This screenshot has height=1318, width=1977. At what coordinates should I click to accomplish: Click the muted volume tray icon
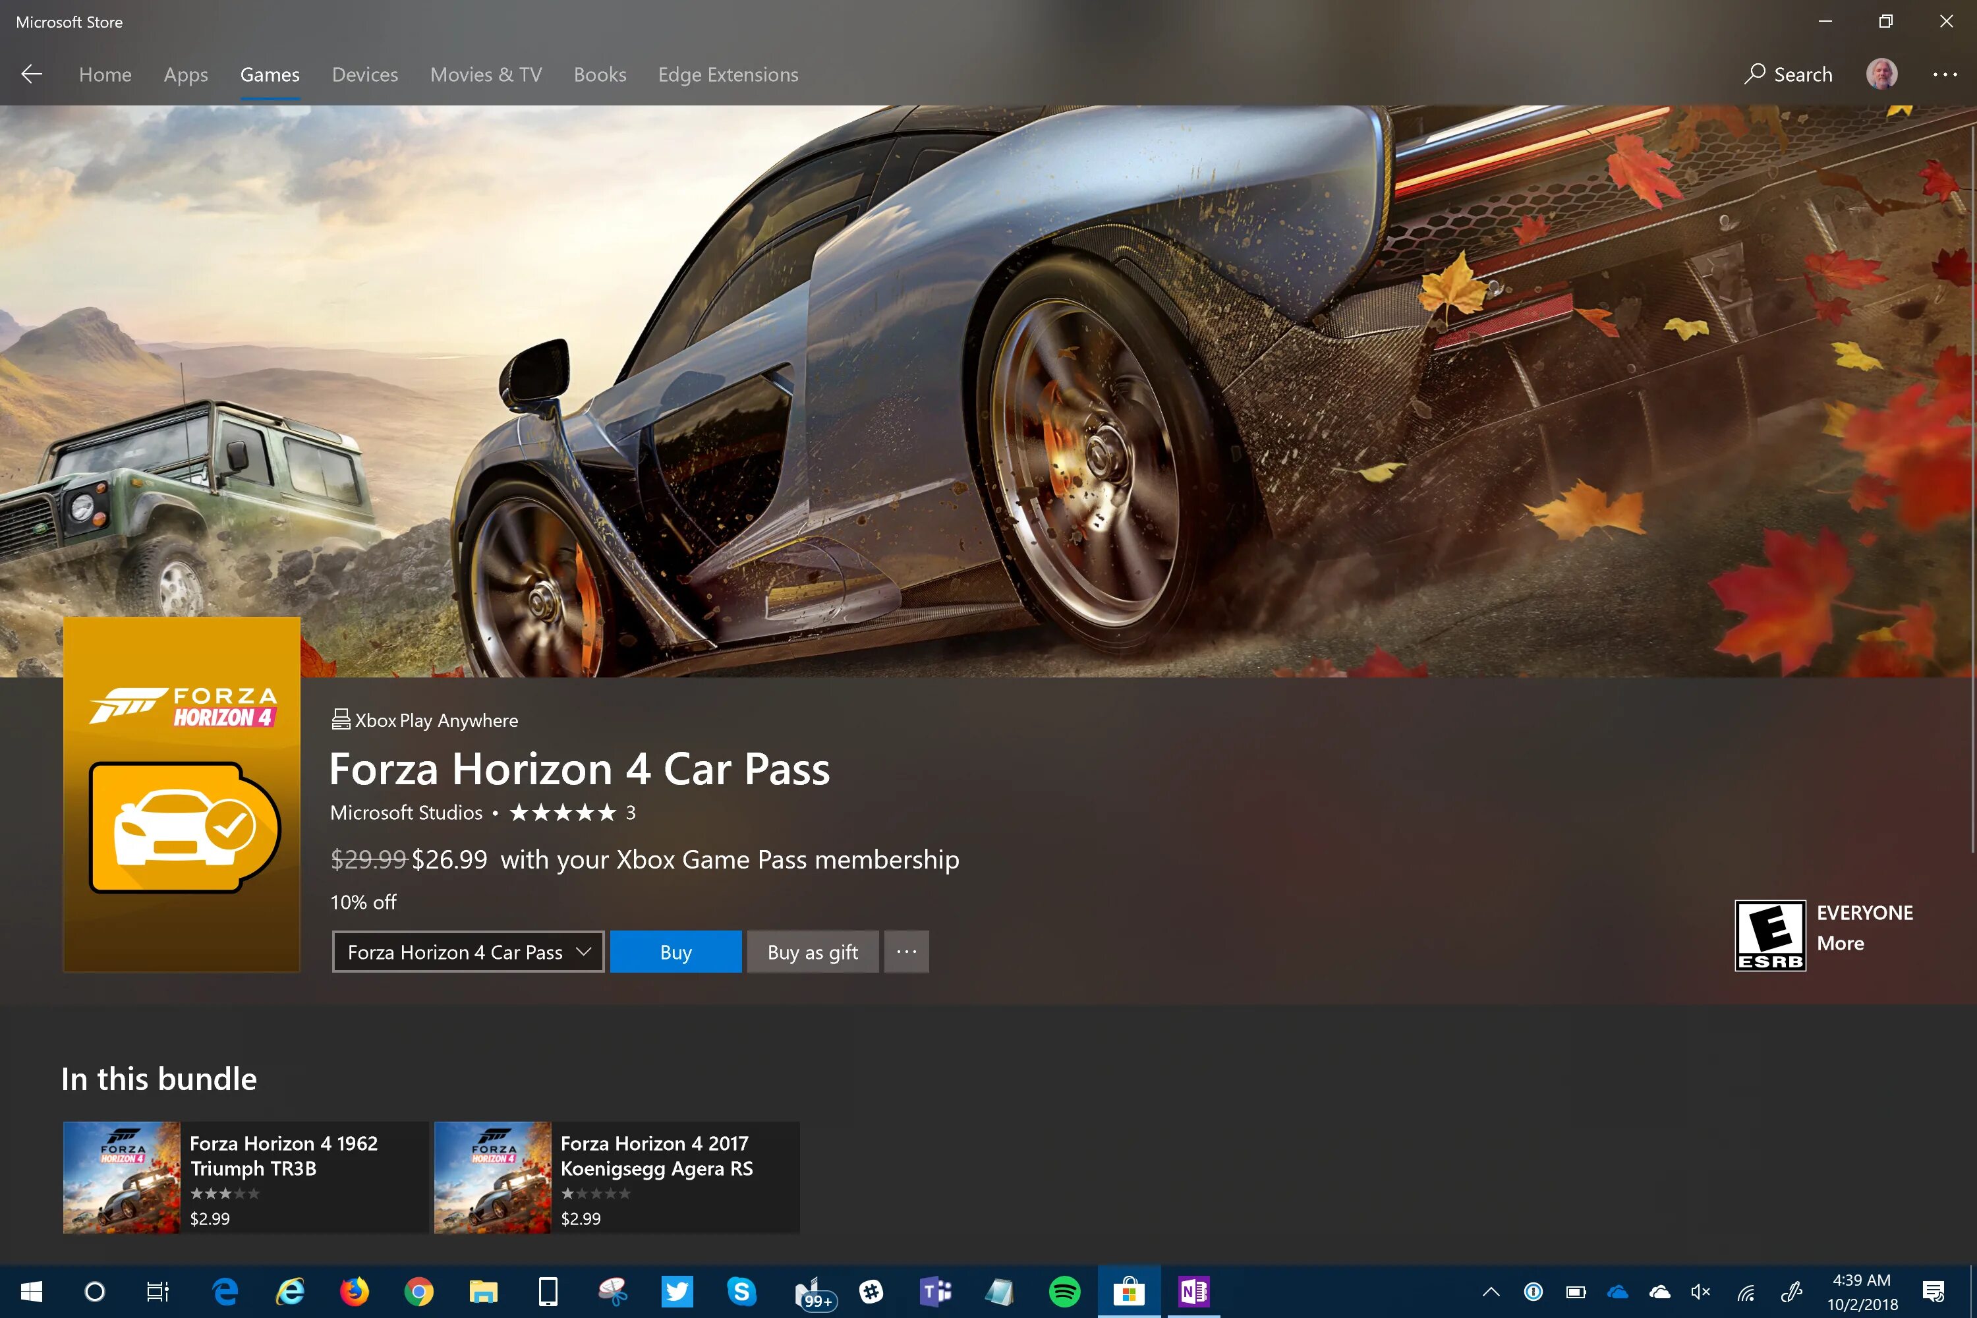1700,1291
